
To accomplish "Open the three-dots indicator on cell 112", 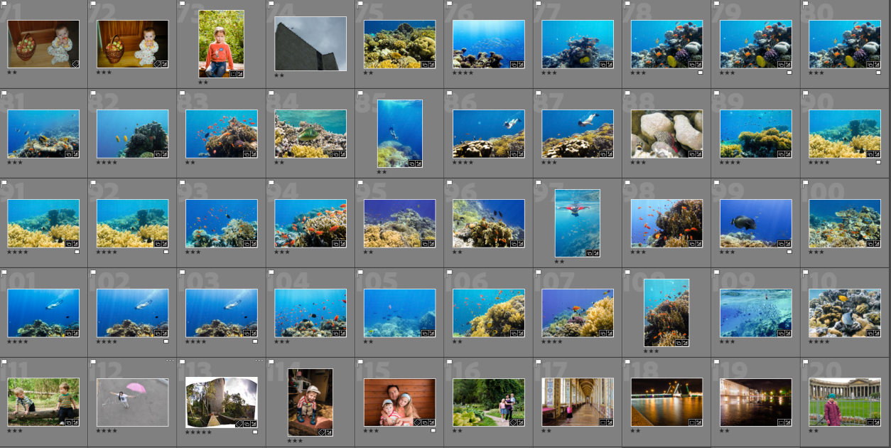I will pos(171,361).
